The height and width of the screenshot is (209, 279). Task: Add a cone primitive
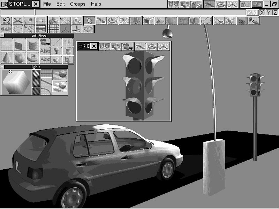7,57
